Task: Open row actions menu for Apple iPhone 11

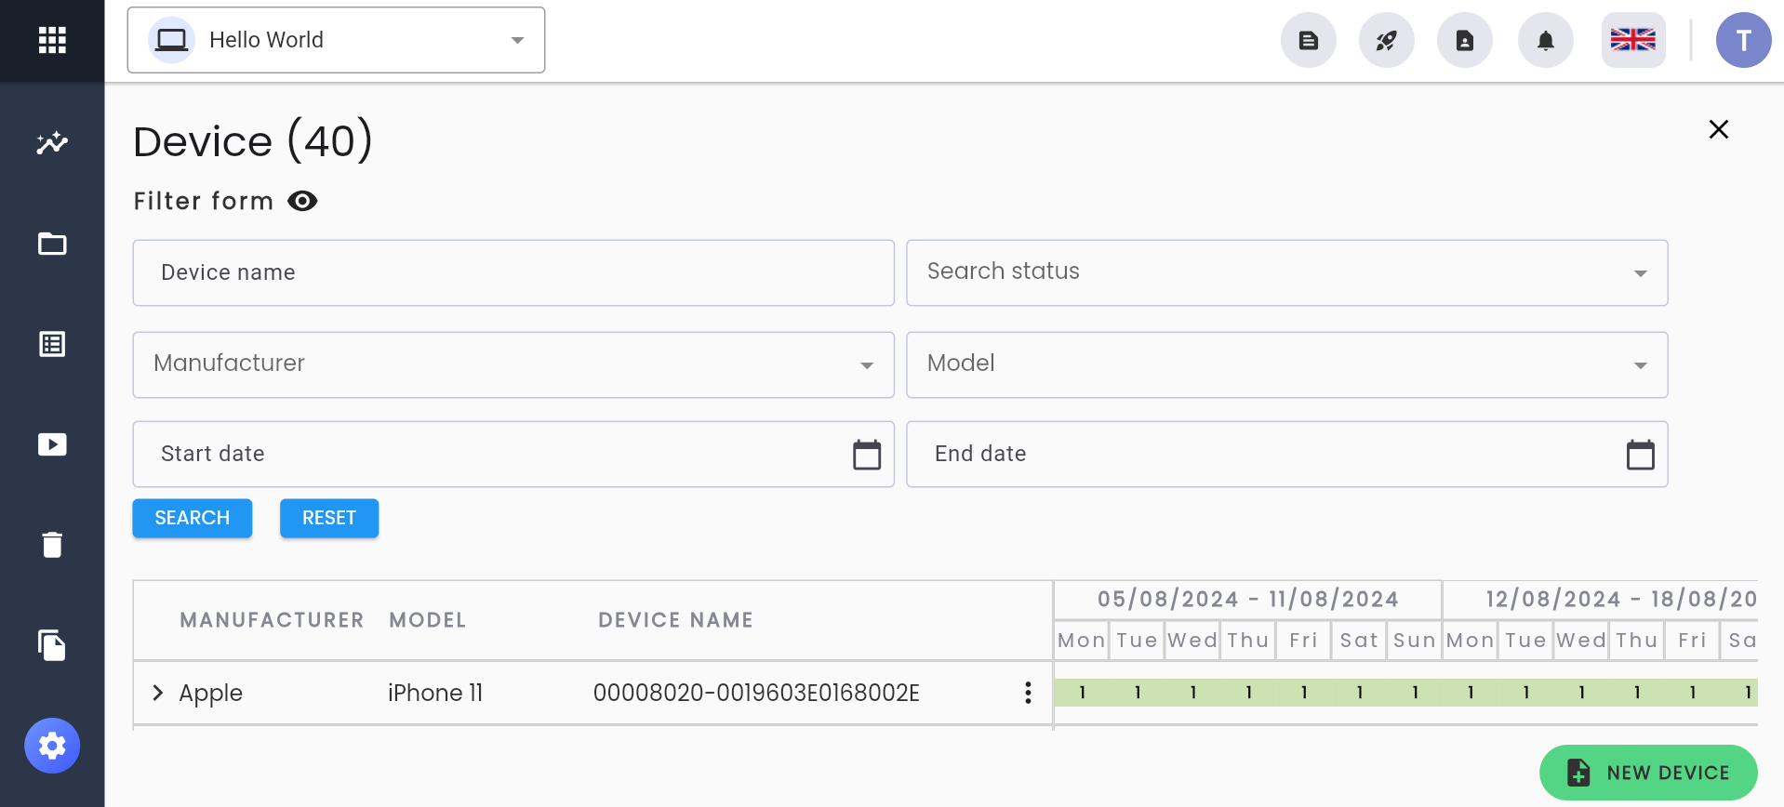Action: pyautogui.click(x=1028, y=693)
